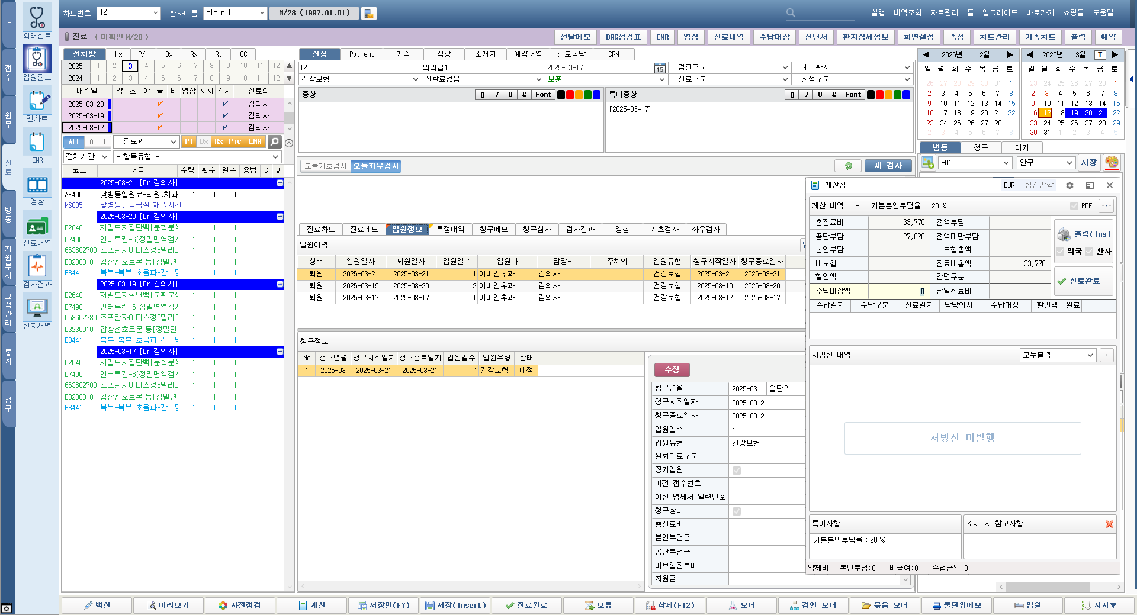The width and height of the screenshot is (1137, 615).
Task: Click the color palette icon next to 저장
Action: point(1112,162)
